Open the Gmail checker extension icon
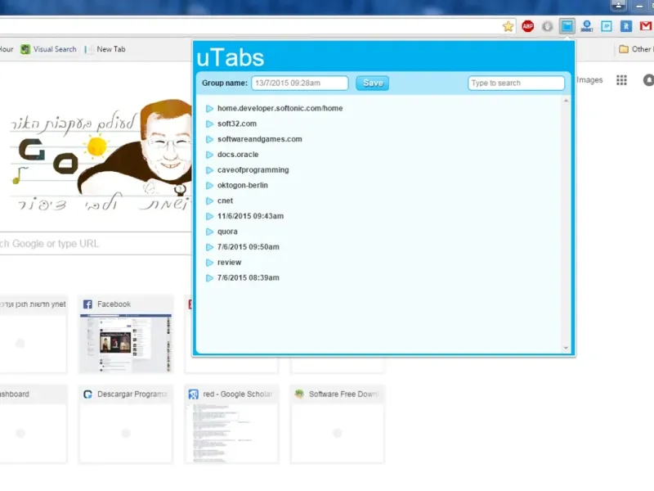 point(646,26)
